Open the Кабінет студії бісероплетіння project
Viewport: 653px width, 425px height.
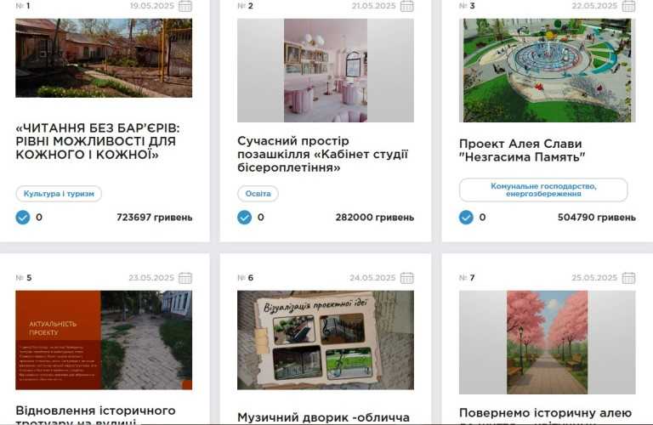[323, 155]
